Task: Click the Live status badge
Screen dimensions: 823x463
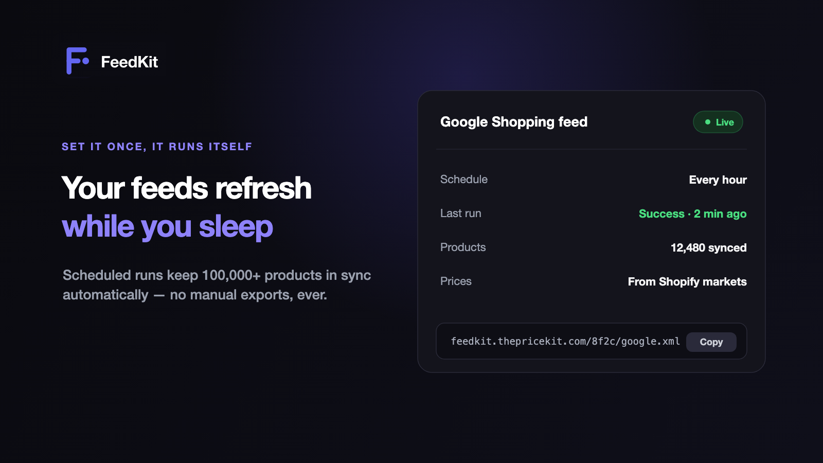Action: pyautogui.click(x=718, y=122)
